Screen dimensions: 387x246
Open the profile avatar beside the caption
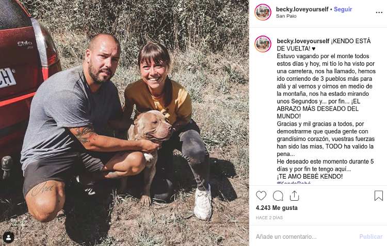(x=263, y=44)
